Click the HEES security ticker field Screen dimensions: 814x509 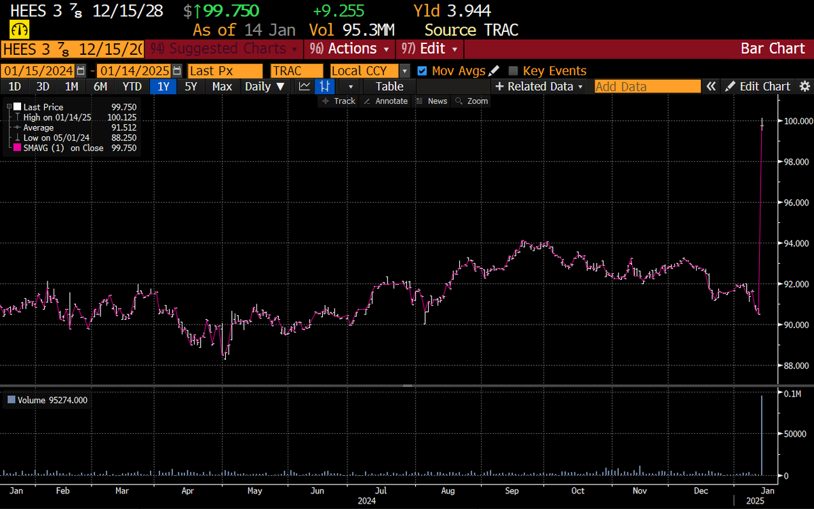73,49
